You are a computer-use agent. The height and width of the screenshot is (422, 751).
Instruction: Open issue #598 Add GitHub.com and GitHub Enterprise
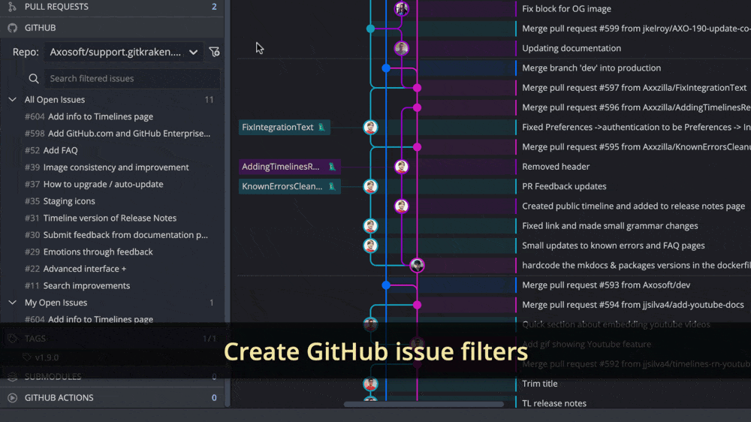click(117, 134)
